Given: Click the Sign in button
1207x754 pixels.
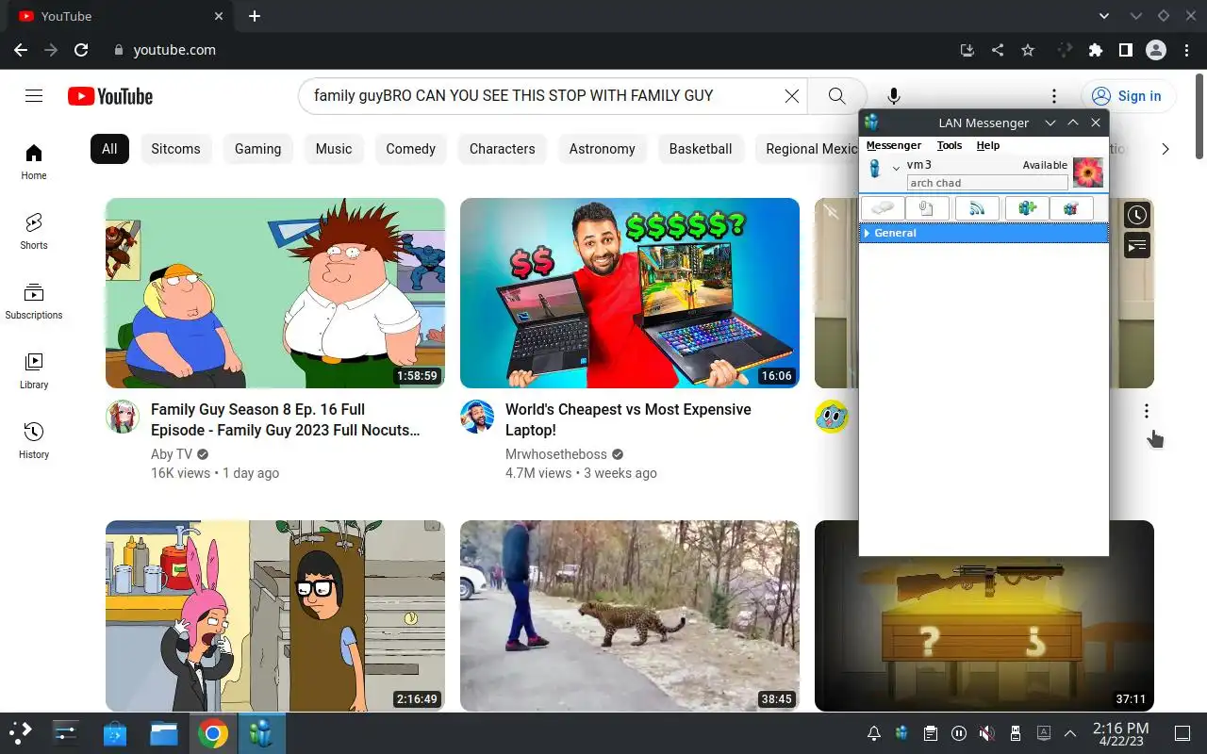Looking at the screenshot, I should 1128,96.
